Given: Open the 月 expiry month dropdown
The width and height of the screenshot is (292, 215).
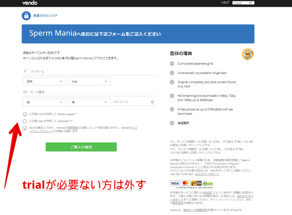Looking at the screenshot, I should tap(44, 102).
